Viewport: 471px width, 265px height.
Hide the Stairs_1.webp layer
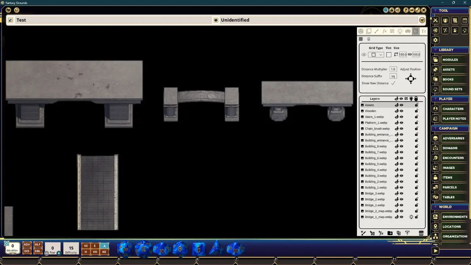click(401, 117)
